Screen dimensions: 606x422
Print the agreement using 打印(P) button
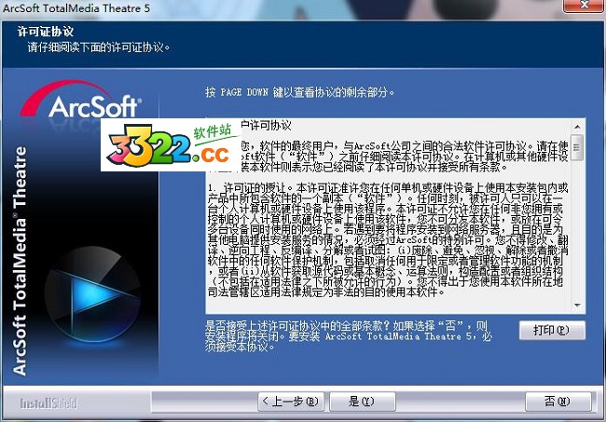click(552, 330)
